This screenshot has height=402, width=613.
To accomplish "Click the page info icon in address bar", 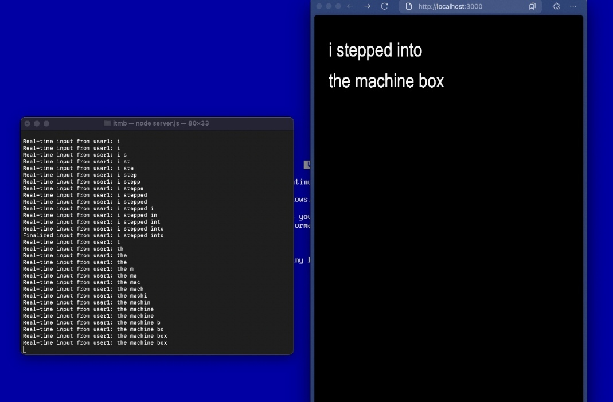I will pyautogui.click(x=409, y=6).
